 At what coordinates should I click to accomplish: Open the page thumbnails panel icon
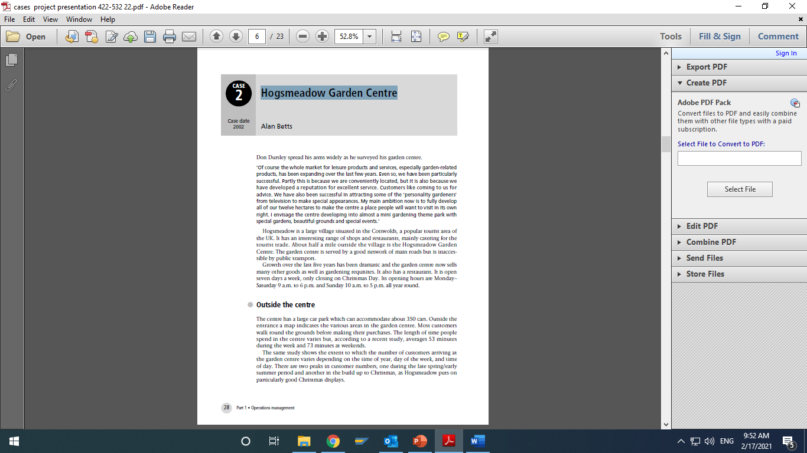coord(11,60)
